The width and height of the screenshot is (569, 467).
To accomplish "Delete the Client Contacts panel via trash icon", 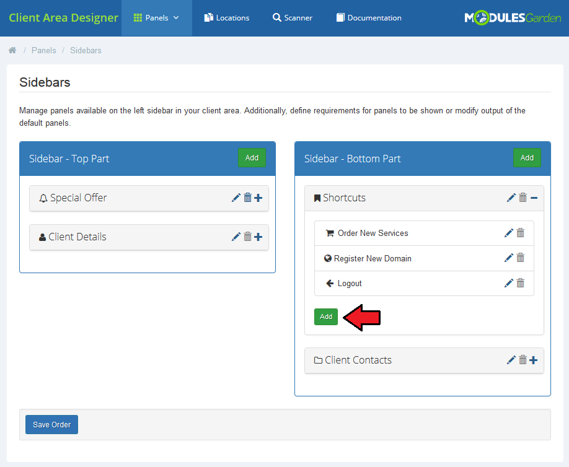I will pos(523,360).
